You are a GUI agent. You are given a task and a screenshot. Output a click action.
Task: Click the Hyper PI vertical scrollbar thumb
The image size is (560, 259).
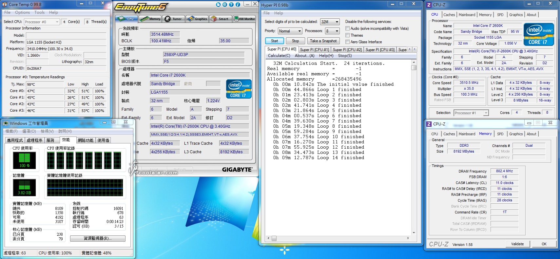click(x=414, y=67)
